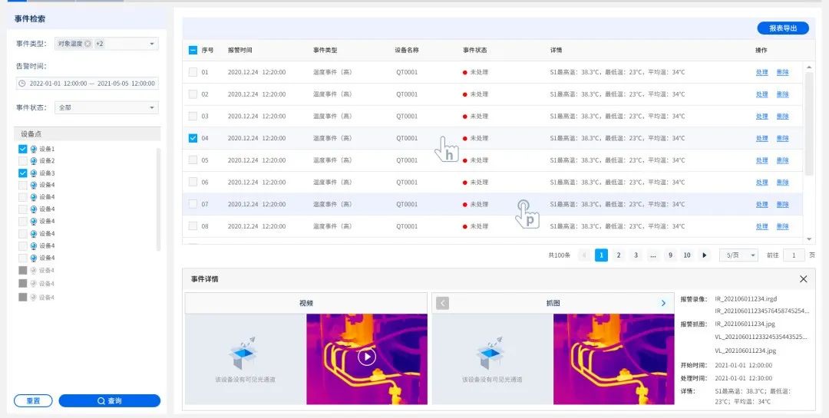
Task: Click 删除 link in row 04
Action: click(782, 138)
